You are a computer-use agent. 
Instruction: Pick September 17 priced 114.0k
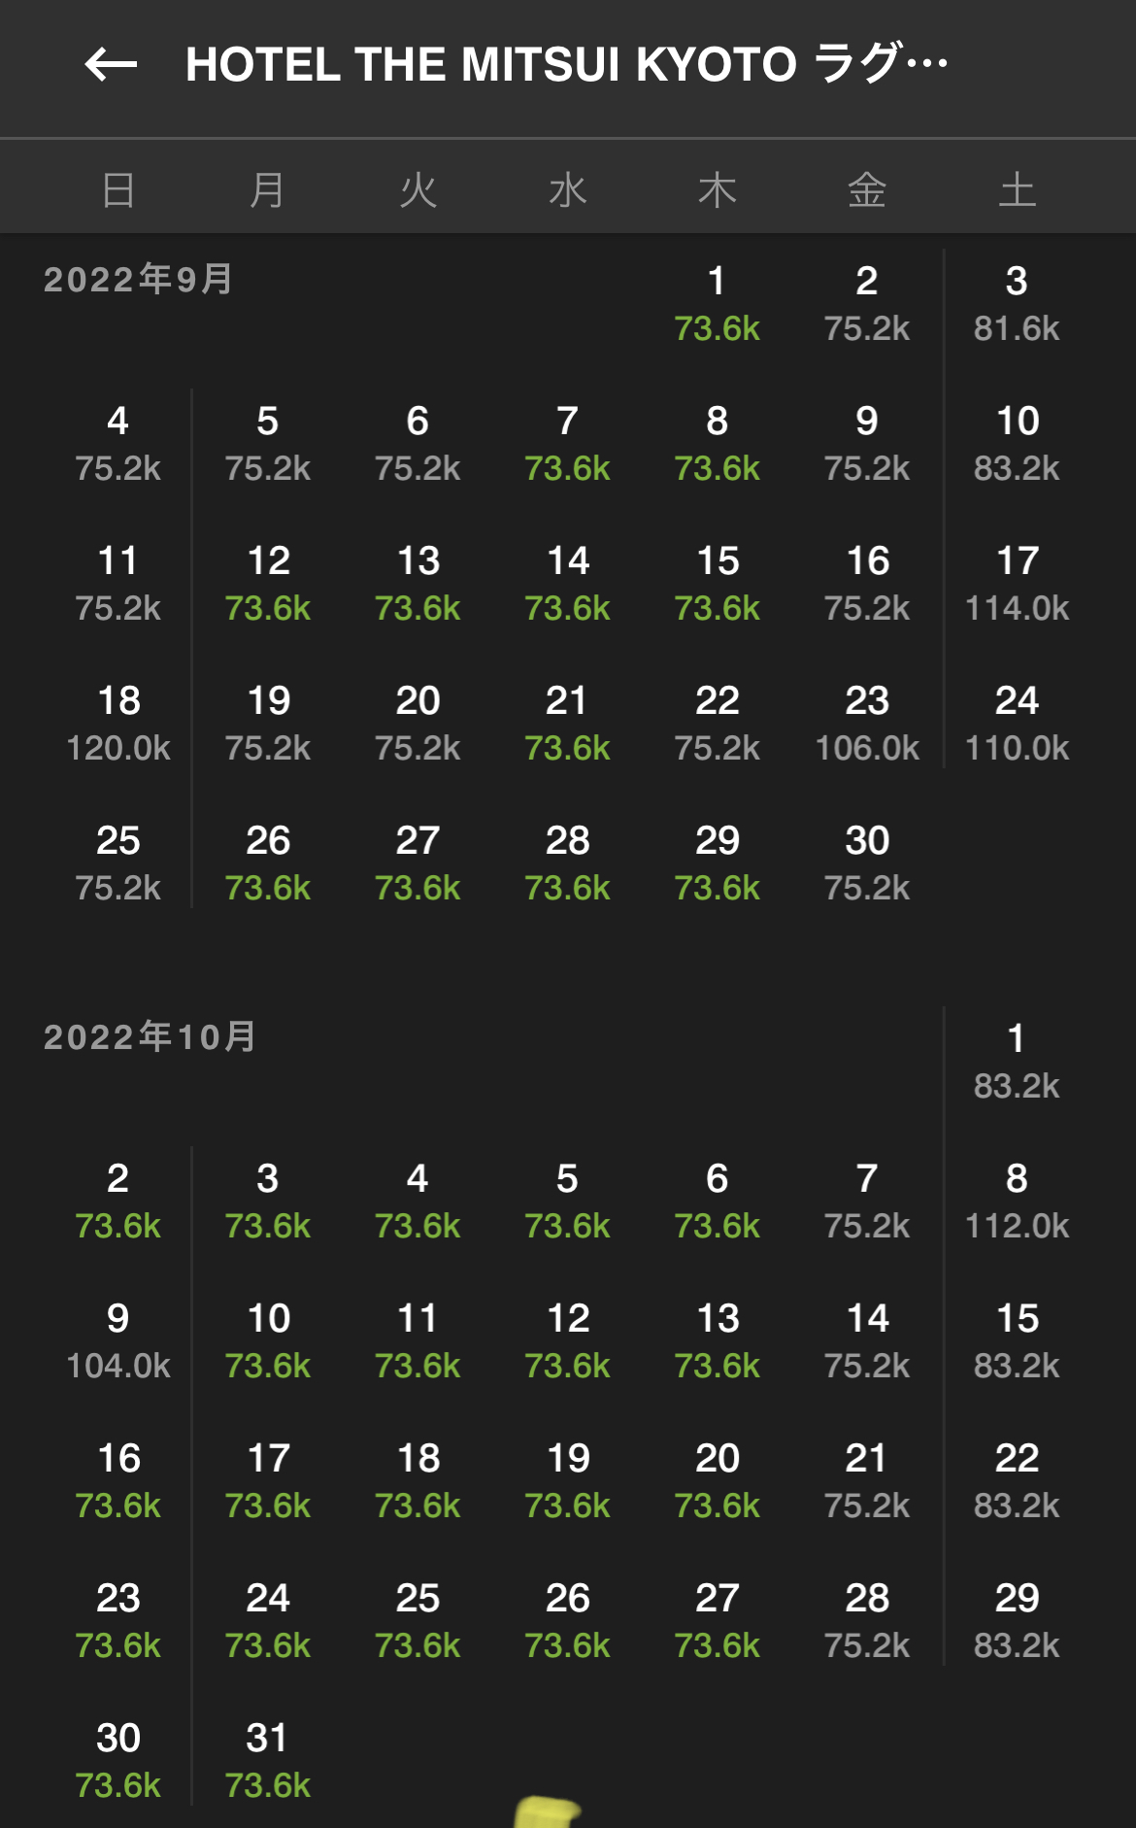pyautogui.click(x=1016, y=584)
